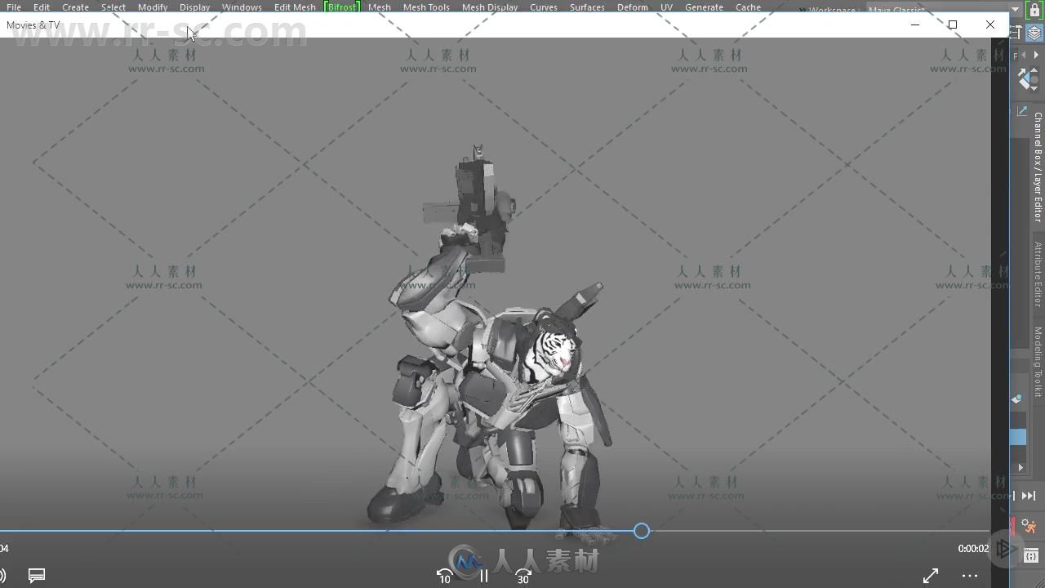The width and height of the screenshot is (1045, 588).
Task: Pause the video playback
Action: (483, 576)
